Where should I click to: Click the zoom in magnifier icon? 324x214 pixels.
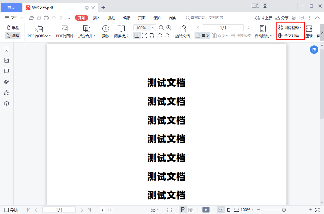click(x=169, y=28)
